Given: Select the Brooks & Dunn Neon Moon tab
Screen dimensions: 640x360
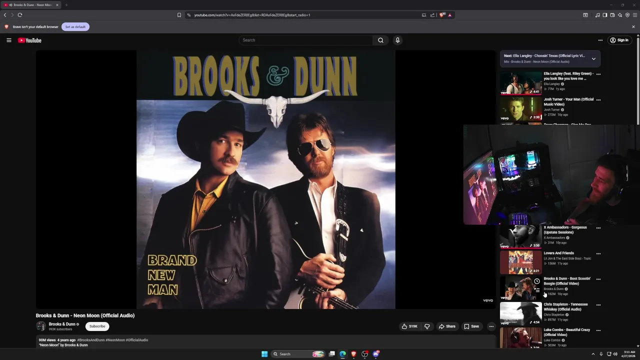Looking at the screenshot, I should point(31,5).
